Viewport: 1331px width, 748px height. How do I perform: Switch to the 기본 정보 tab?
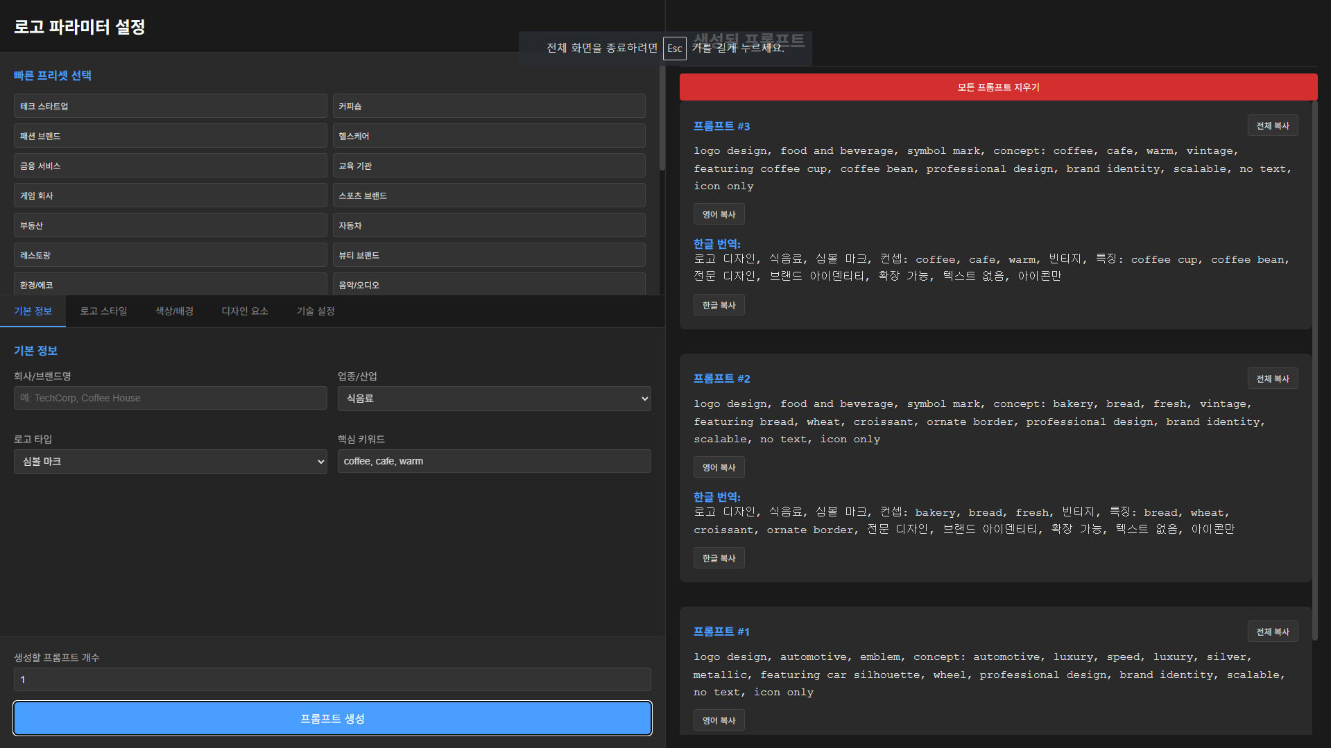[33, 311]
